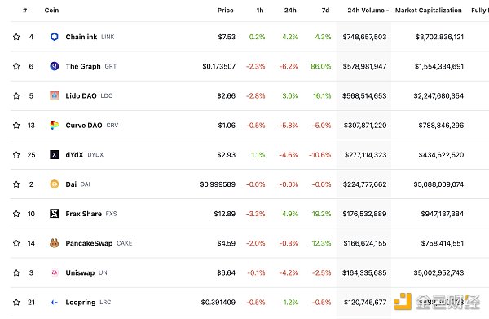The image size is (489, 319).
Task: Click the dYdX black logo icon
Action: tap(55, 154)
